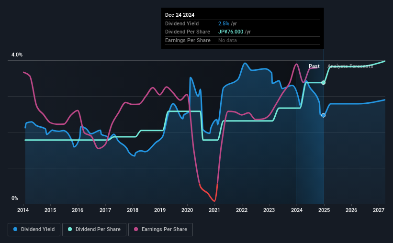This screenshot has width=393, height=243.
Task: Click the No data earnings value
Action: click(227, 40)
